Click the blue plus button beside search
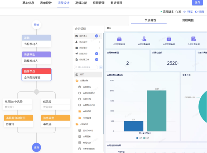This screenshot has height=153, width=207. (x=101, y=67)
